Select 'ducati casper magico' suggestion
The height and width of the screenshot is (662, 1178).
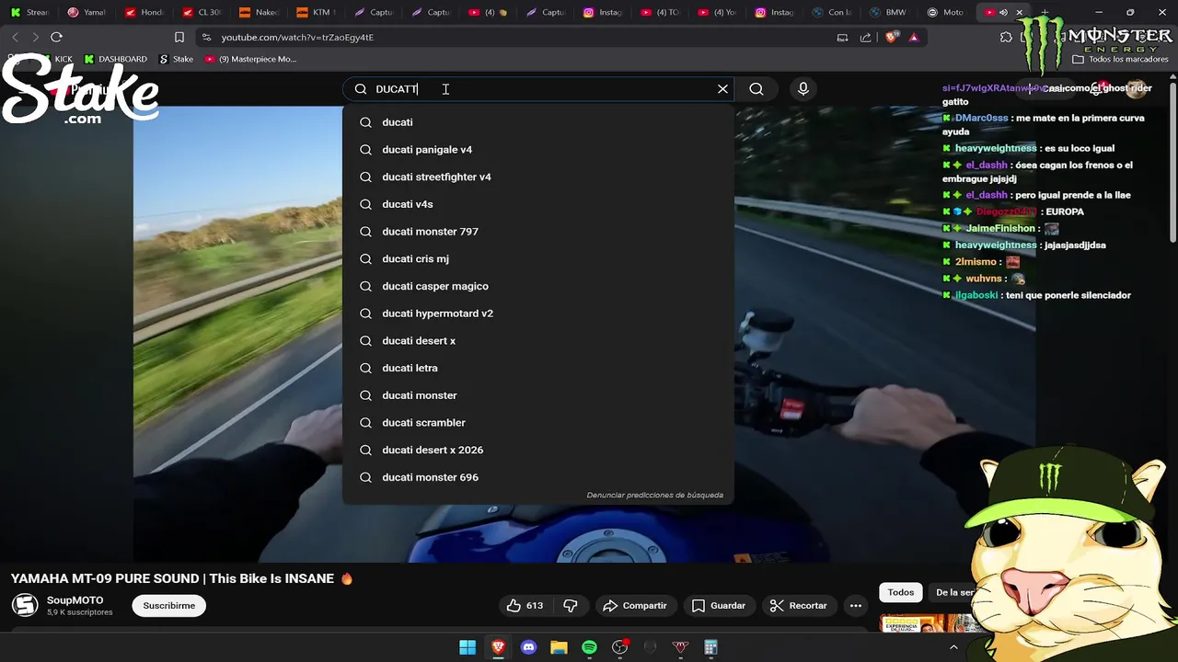(x=538, y=286)
